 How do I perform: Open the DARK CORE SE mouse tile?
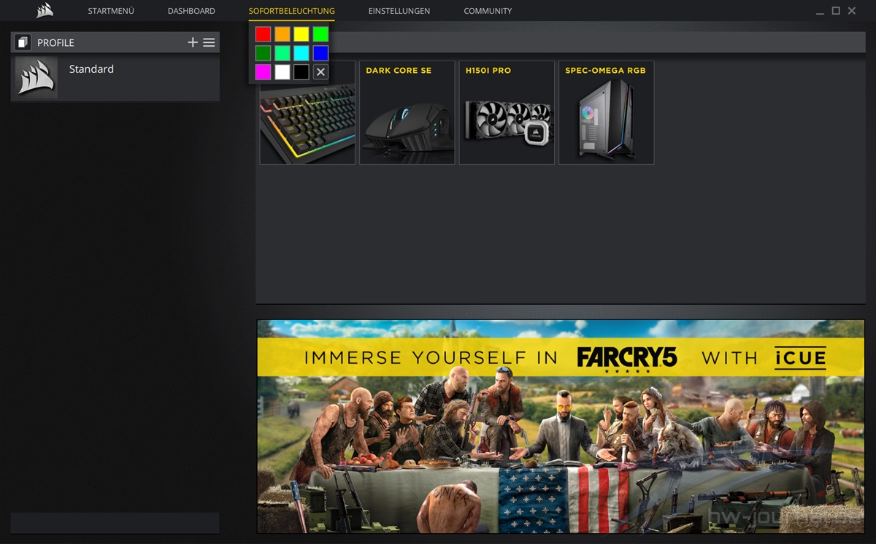pos(407,112)
